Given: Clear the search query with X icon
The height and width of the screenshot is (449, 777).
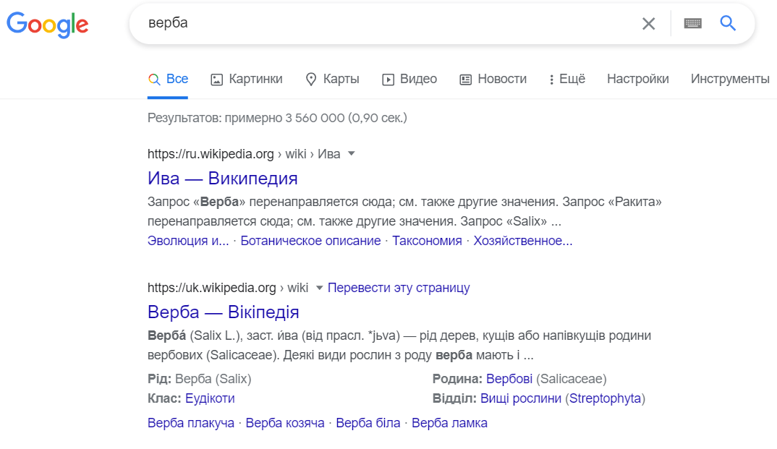Looking at the screenshot, I should pos(649,23).
